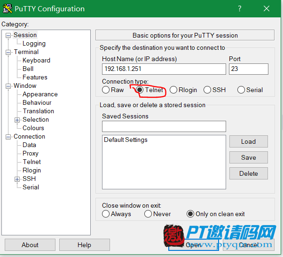
Task: Click the About button
Action: point(30,245)
